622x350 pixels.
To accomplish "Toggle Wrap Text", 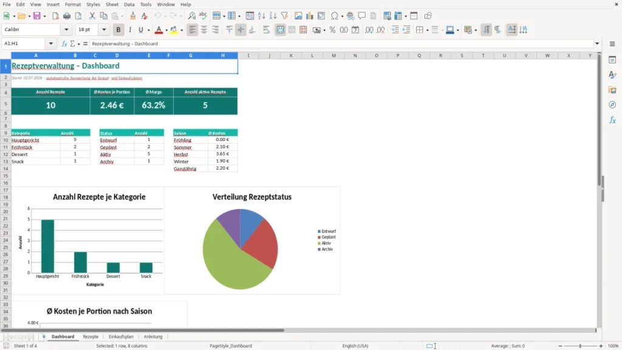I will (266, 30).
